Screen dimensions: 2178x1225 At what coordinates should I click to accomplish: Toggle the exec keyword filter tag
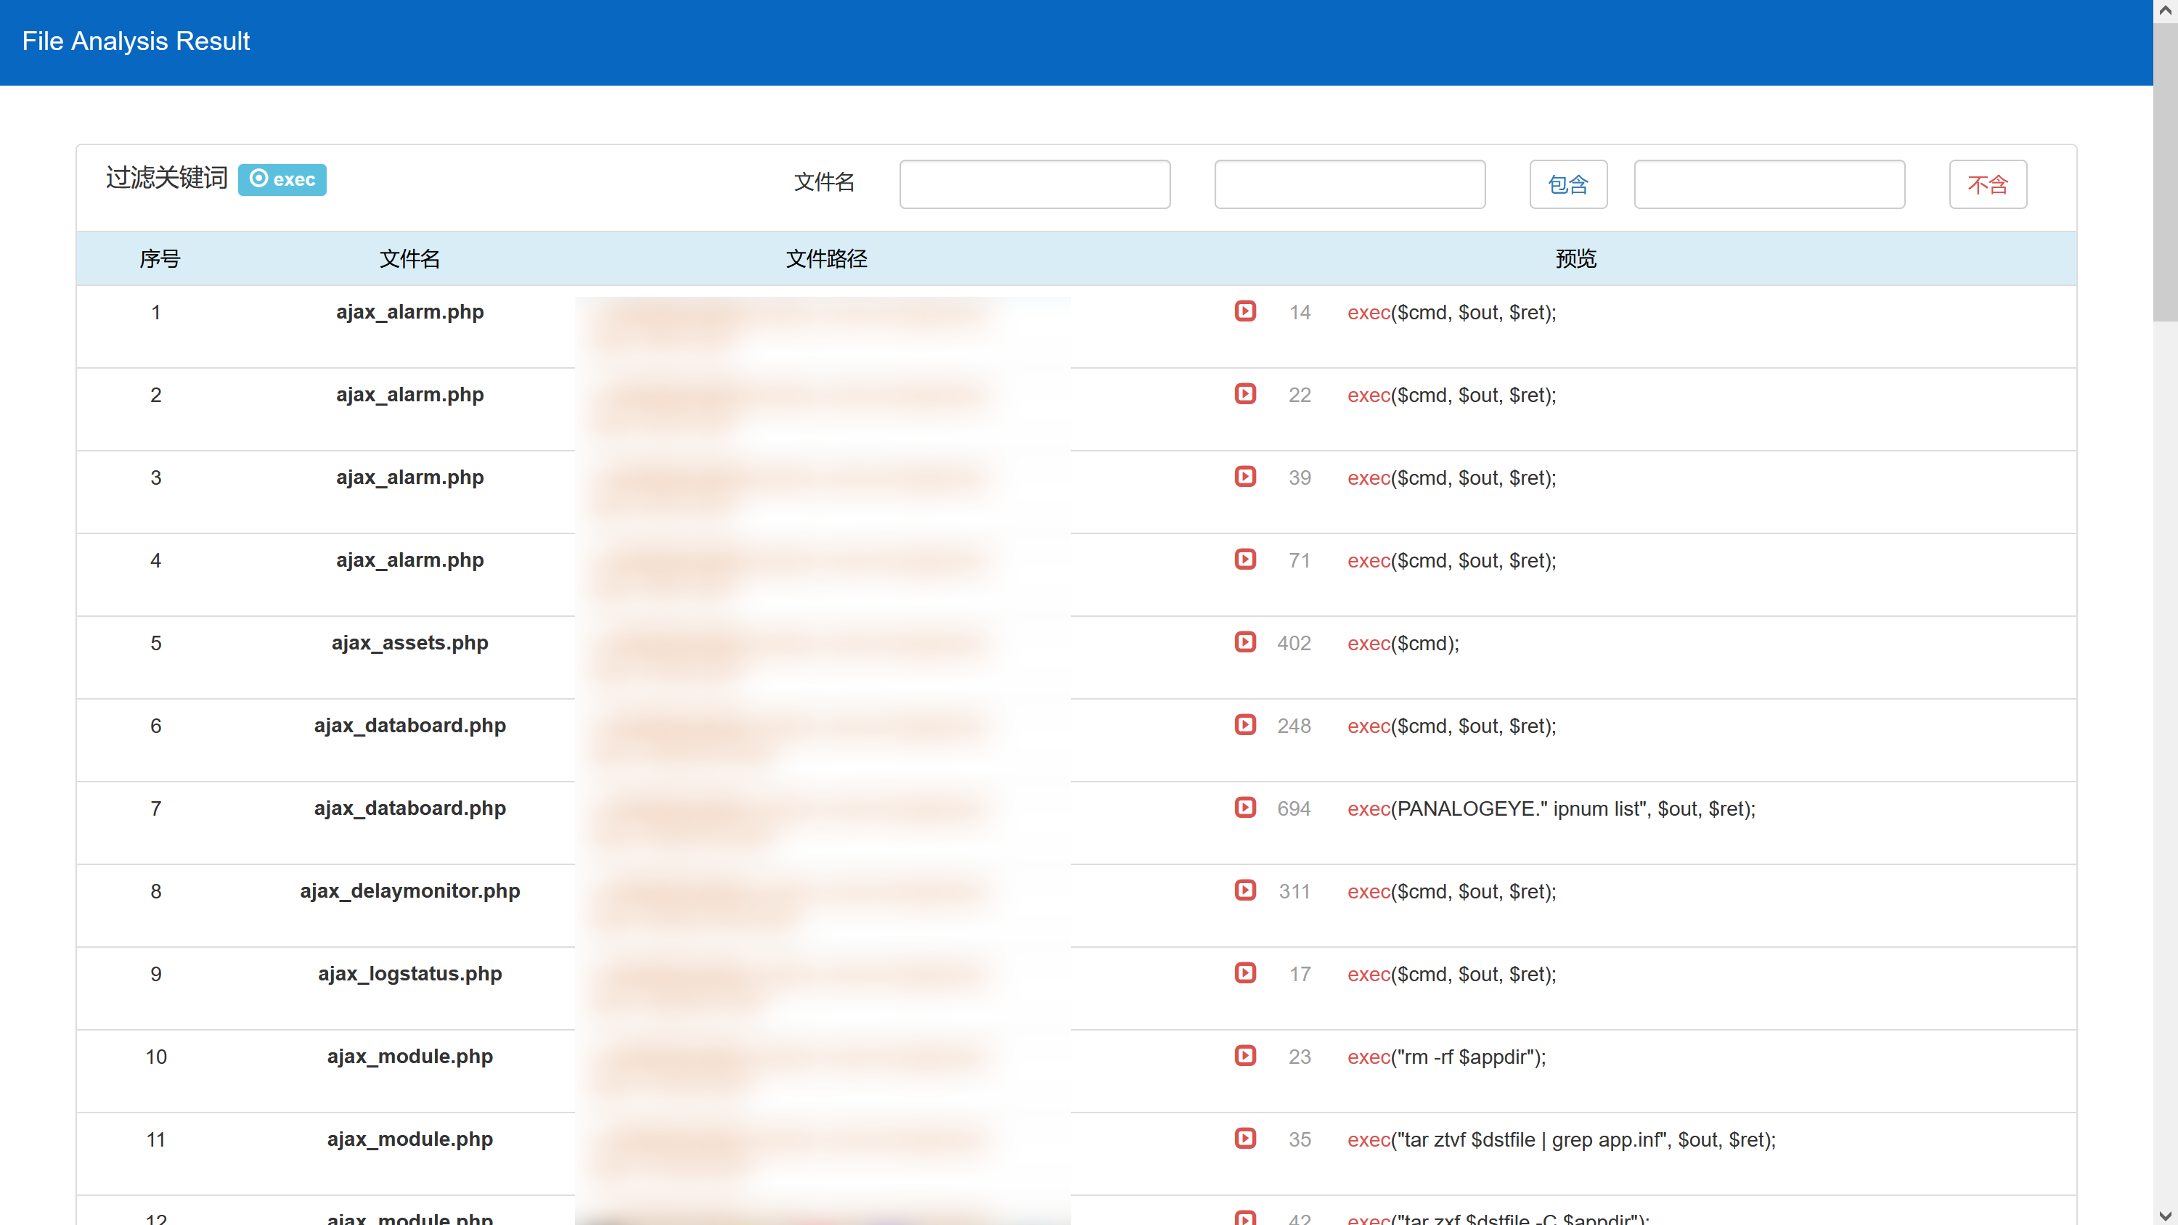(x=282, y=179)
